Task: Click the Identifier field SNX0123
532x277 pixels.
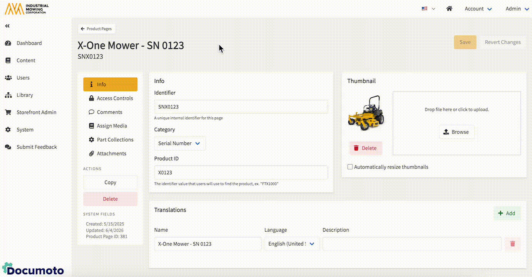Action: [241, 107]
